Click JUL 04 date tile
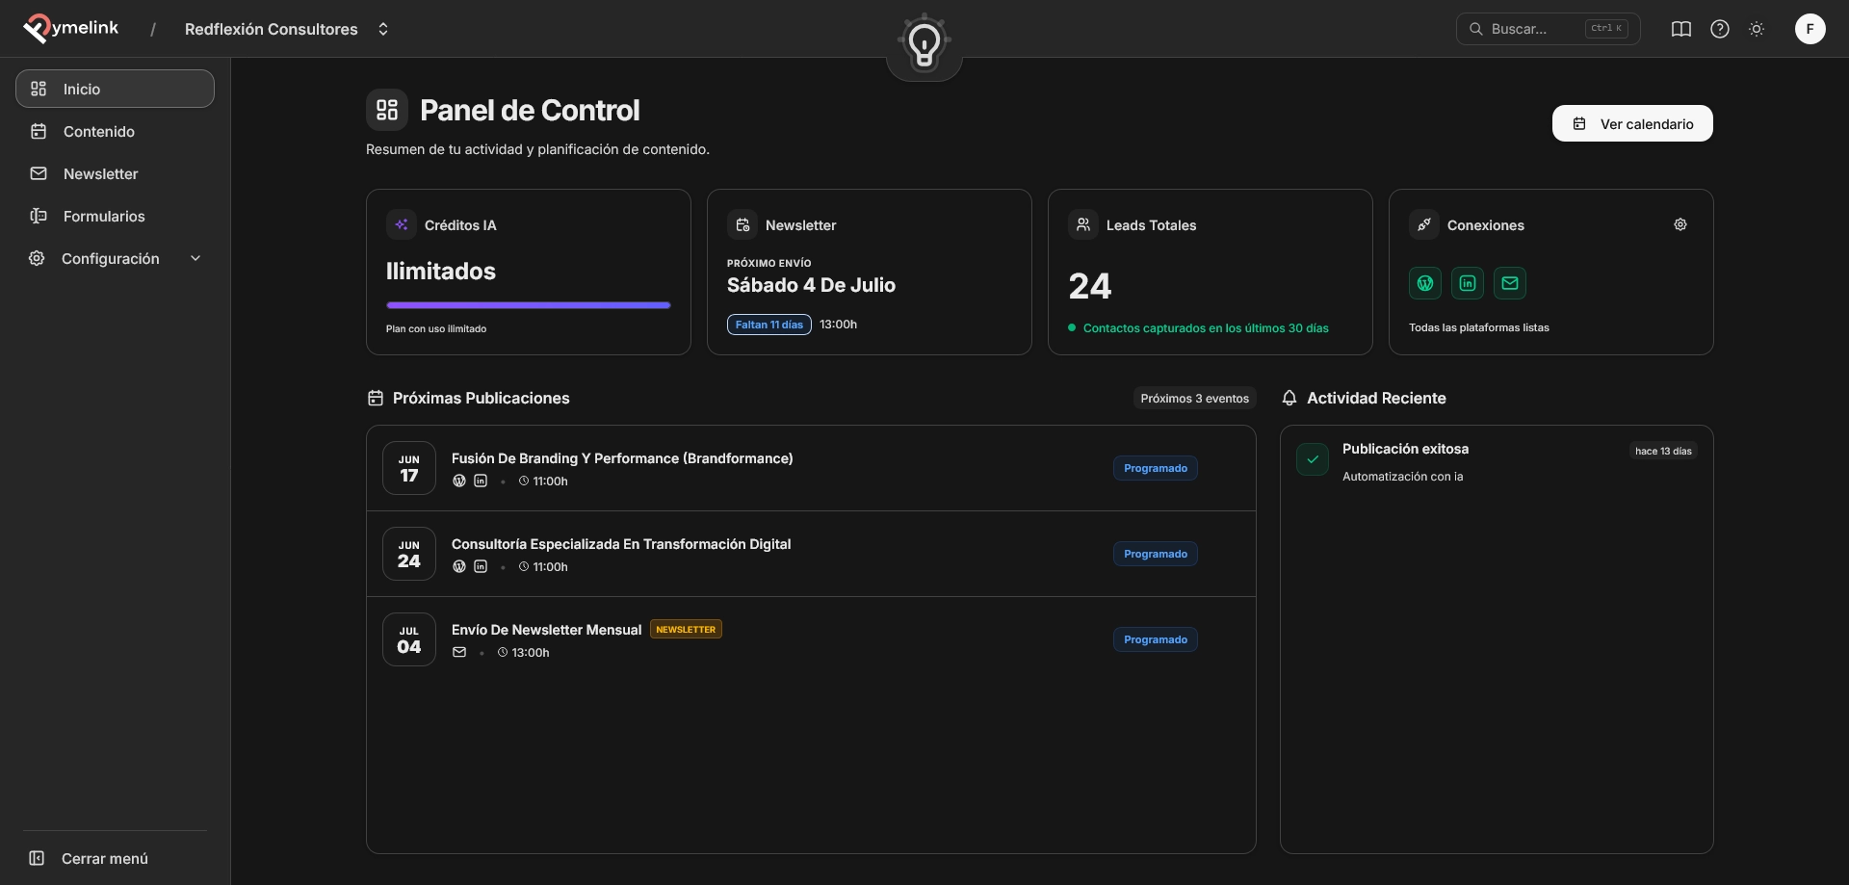This screenshot has width=1849, height=885. pyautogui.click(x=409, y=639)
